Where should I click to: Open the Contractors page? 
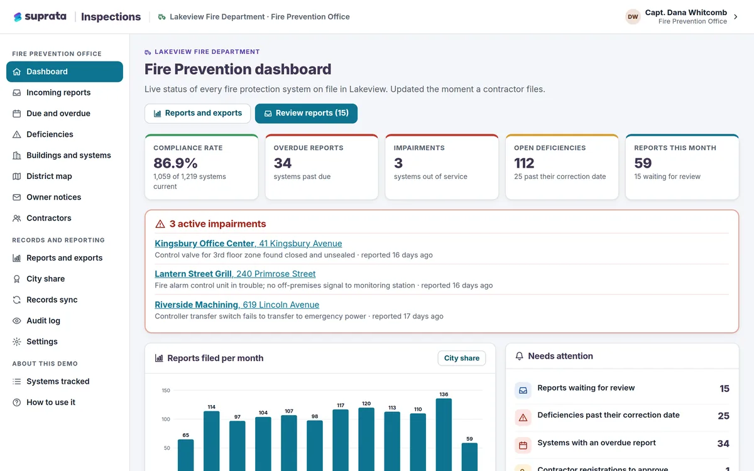[x=65, y=218]
